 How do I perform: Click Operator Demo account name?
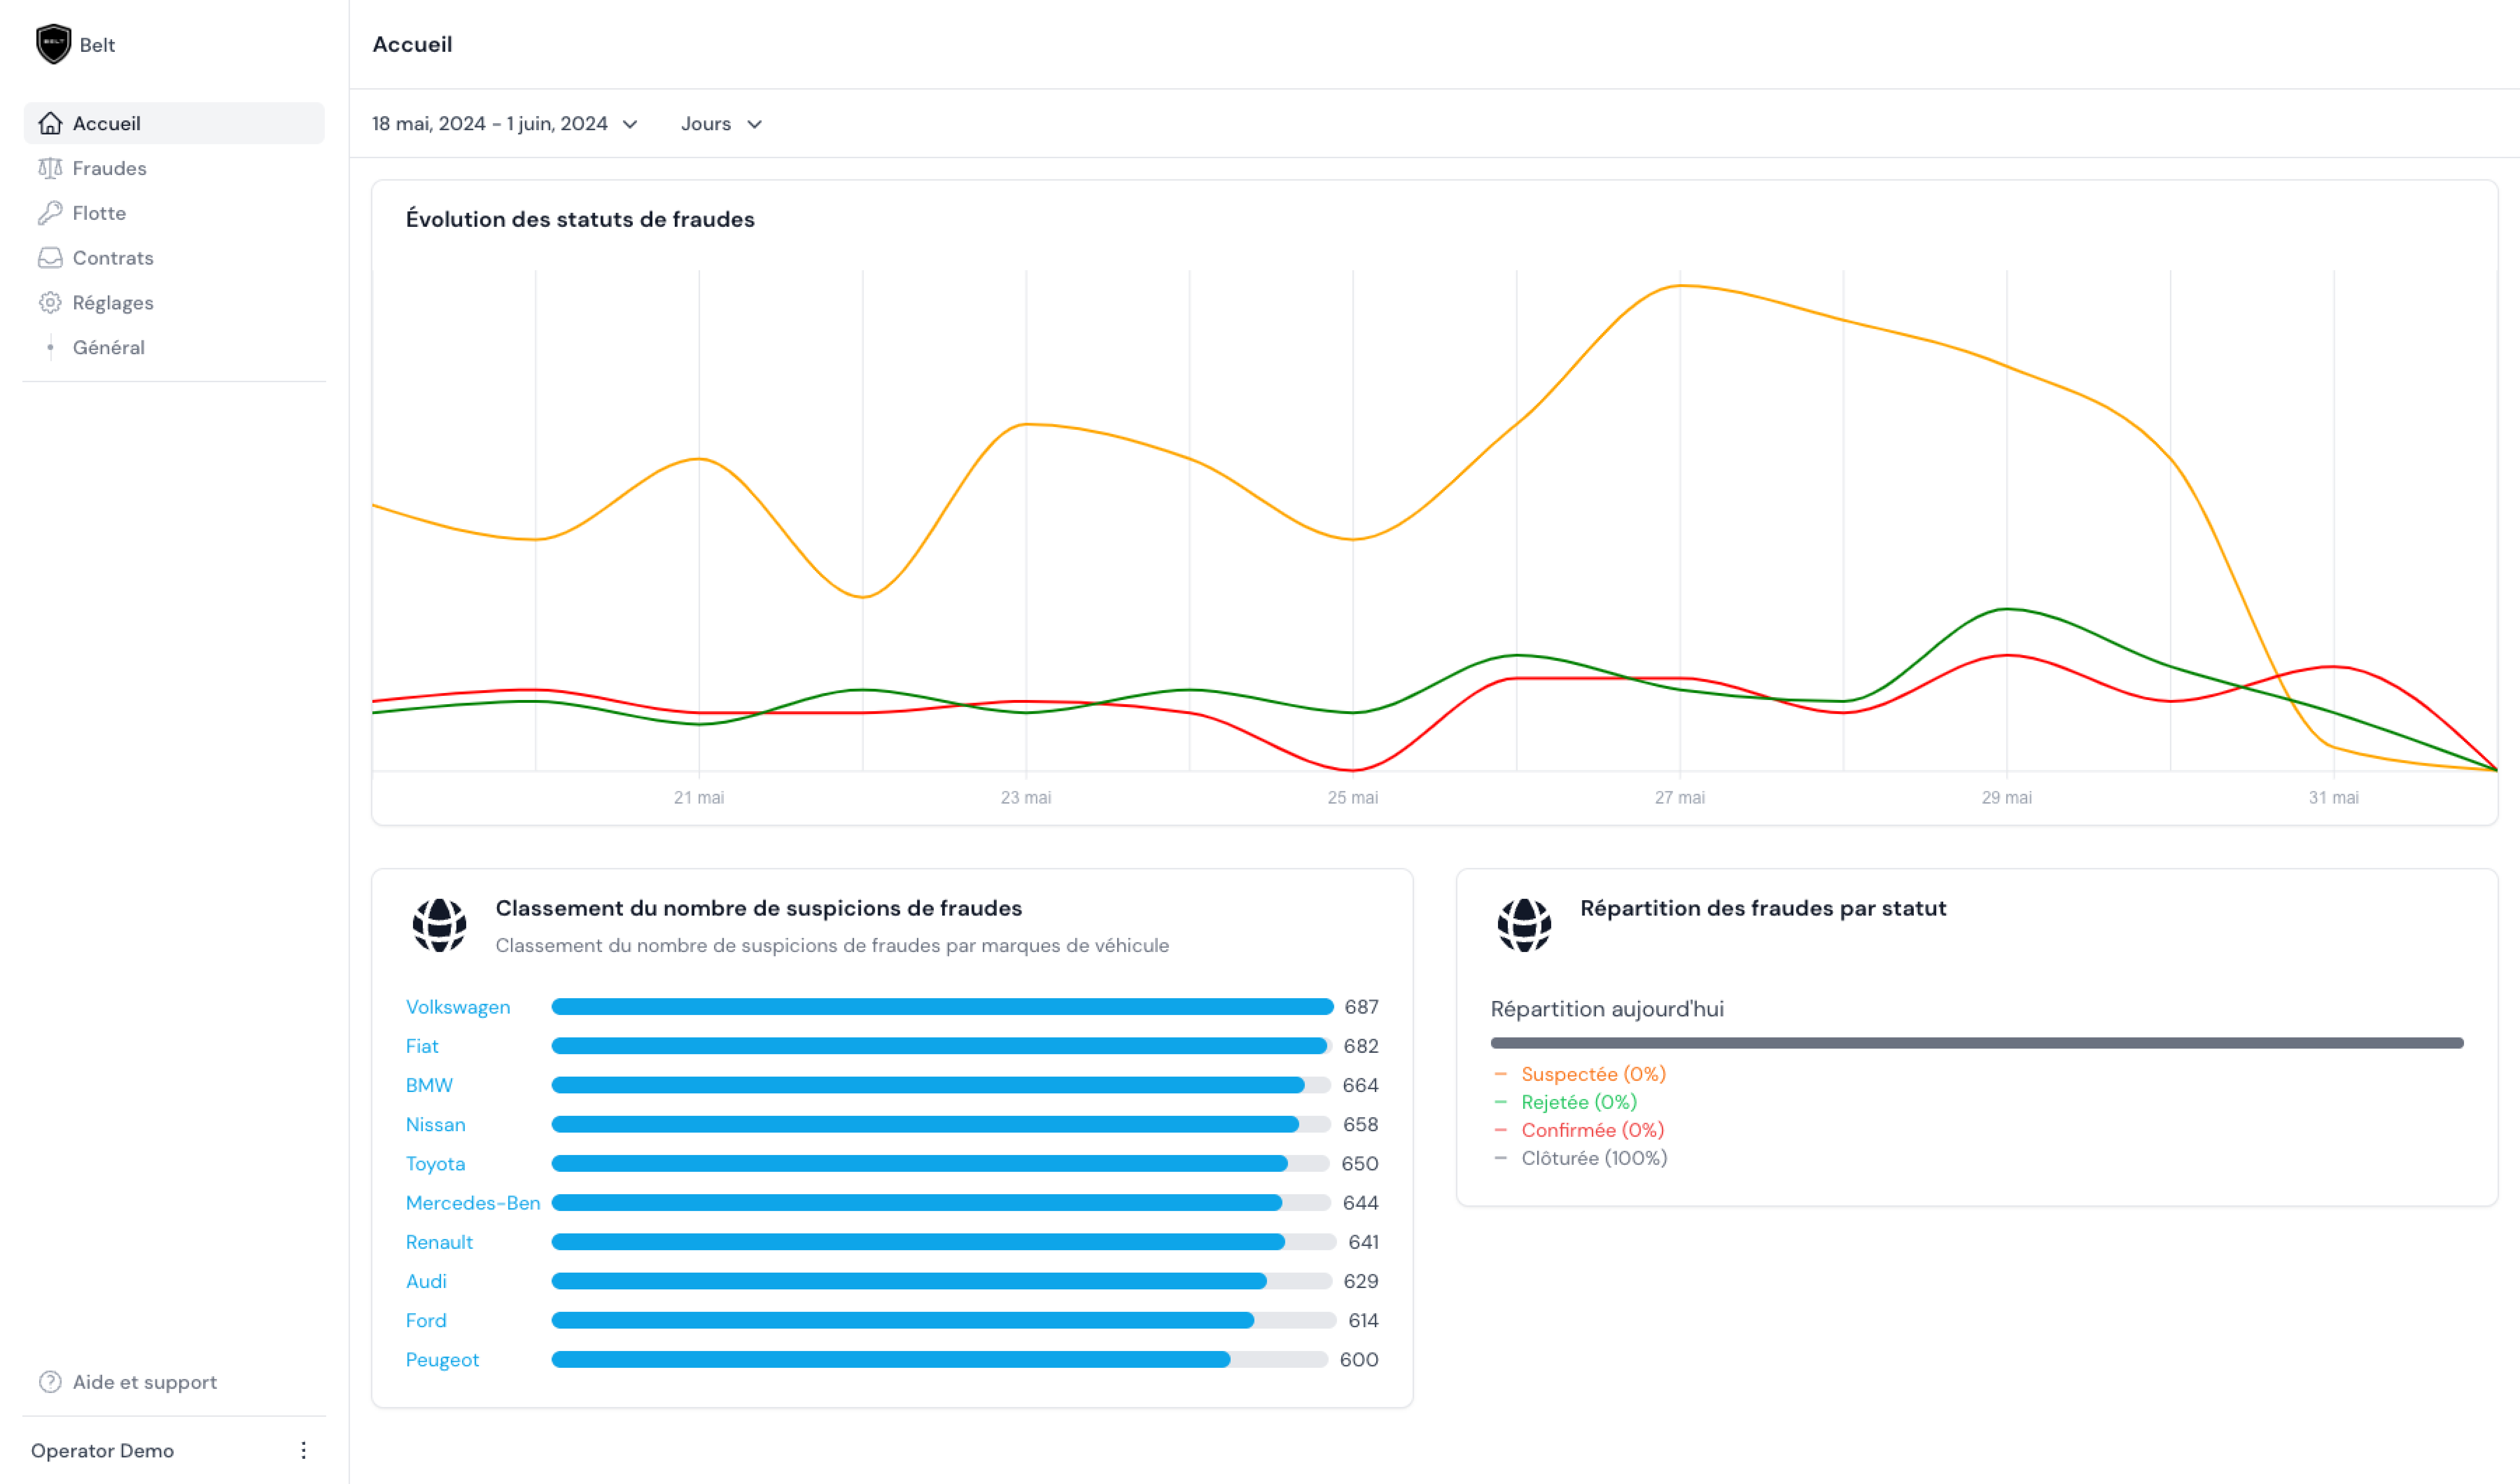(102, 1451)
